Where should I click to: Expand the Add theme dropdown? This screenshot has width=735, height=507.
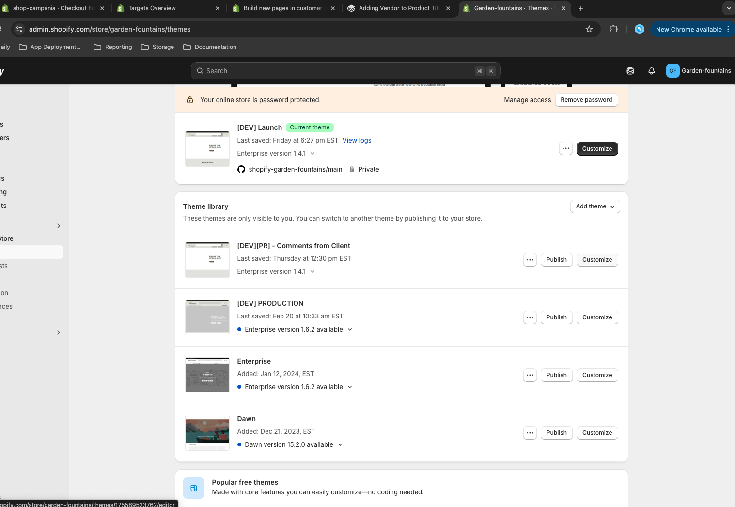pyautogui.click(x=594, y=206)
